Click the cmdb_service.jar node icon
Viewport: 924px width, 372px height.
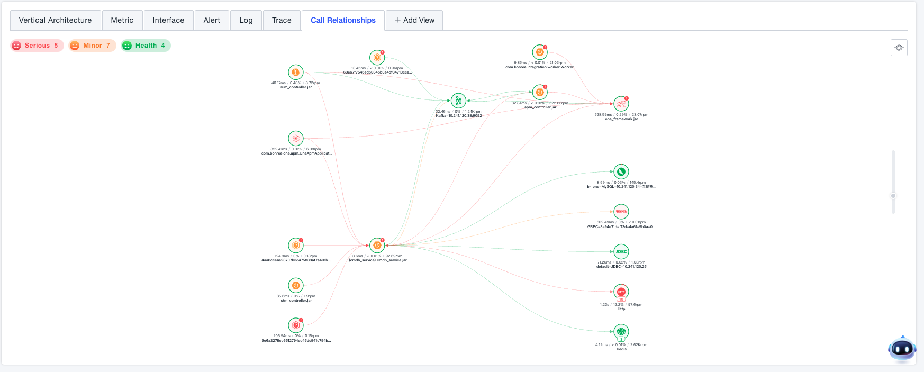pos(377,246)
